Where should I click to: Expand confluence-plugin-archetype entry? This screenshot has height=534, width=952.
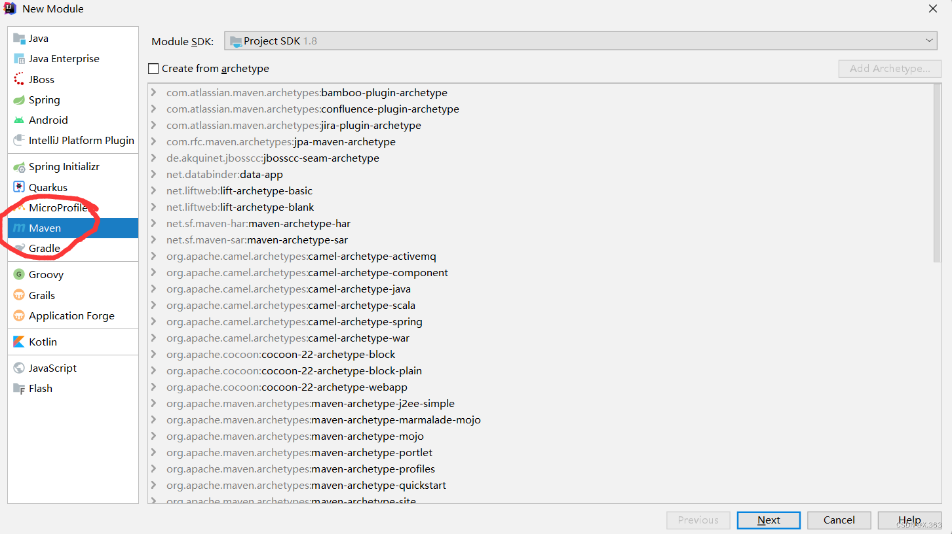tap(153, 109)
